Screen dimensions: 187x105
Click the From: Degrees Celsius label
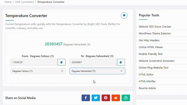(x=38, y=56)
